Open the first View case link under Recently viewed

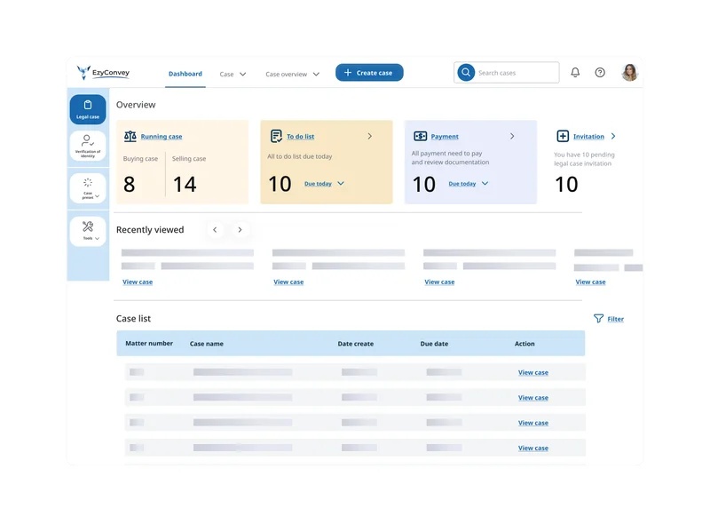tap(137, 282)
